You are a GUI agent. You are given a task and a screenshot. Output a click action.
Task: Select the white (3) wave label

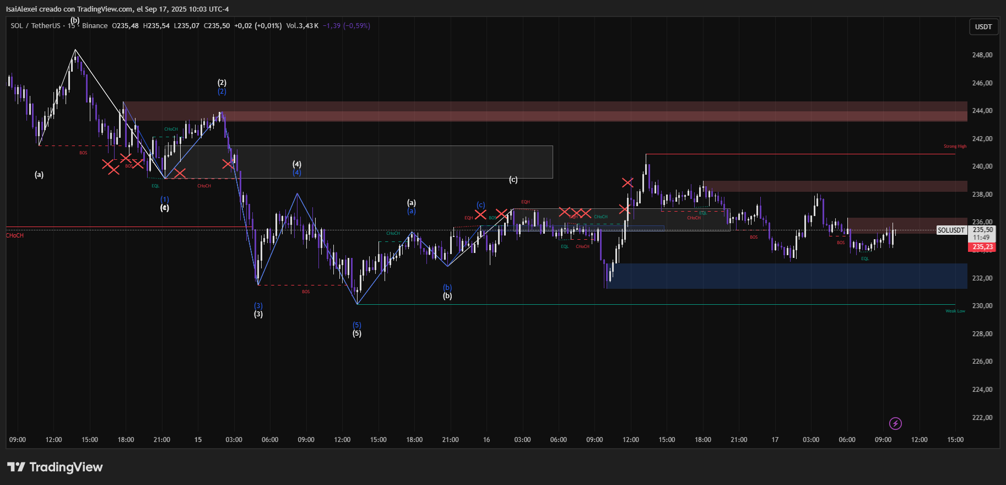(258, 314)
